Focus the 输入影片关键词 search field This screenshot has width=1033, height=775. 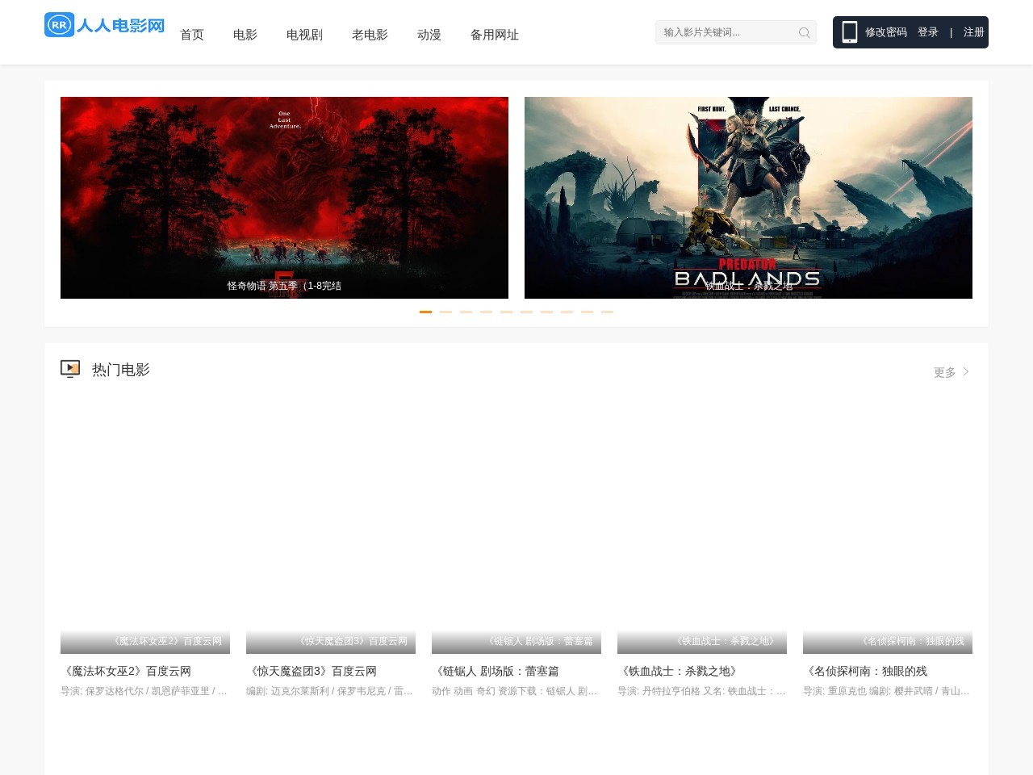point(726,32)
